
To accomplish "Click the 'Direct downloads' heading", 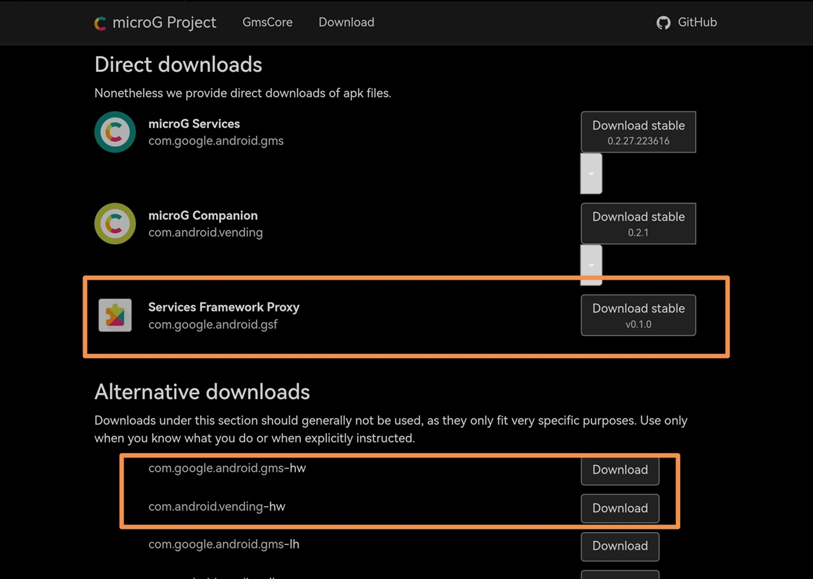I will pyautogui.click(x=178, y=65).
